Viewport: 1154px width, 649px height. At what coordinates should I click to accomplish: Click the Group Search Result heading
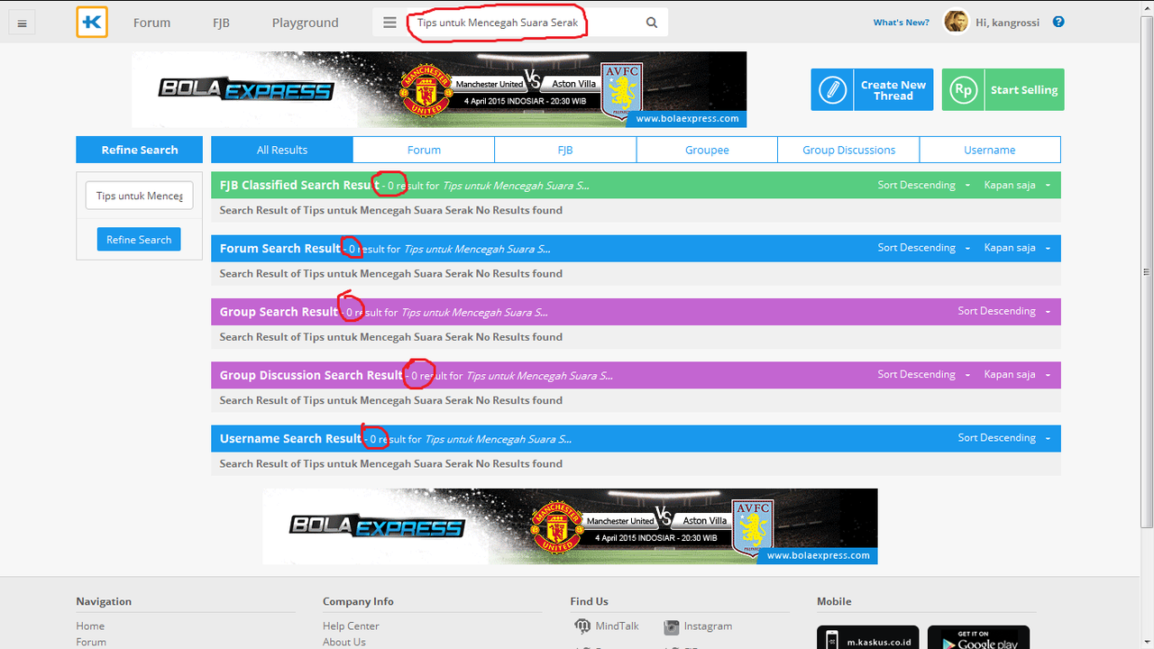279,312
